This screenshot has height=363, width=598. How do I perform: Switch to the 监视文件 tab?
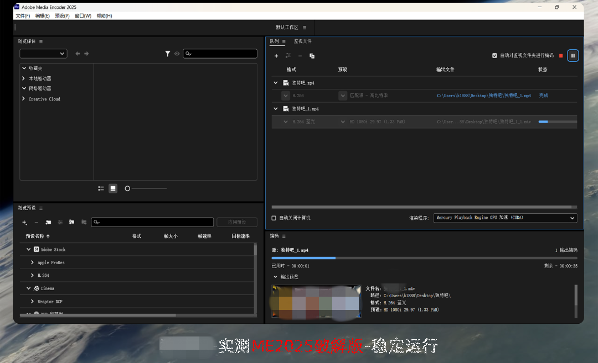pos(302,41)
